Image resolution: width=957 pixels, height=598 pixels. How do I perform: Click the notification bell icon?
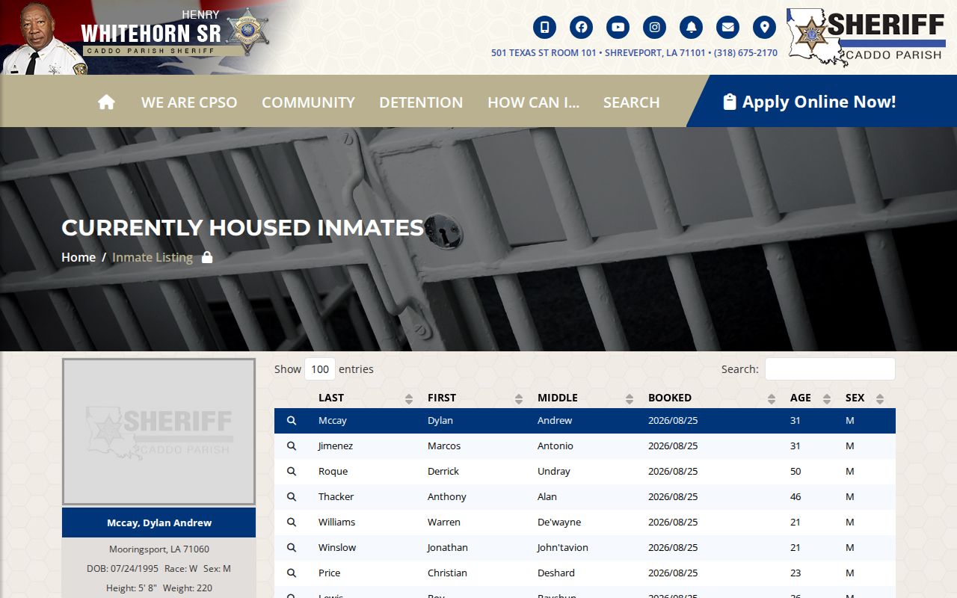click(x=691, y=28)
